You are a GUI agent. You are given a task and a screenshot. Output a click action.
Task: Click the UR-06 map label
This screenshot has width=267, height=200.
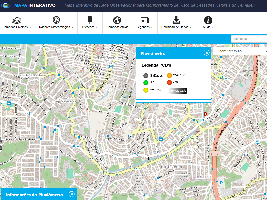click(78, 175)
